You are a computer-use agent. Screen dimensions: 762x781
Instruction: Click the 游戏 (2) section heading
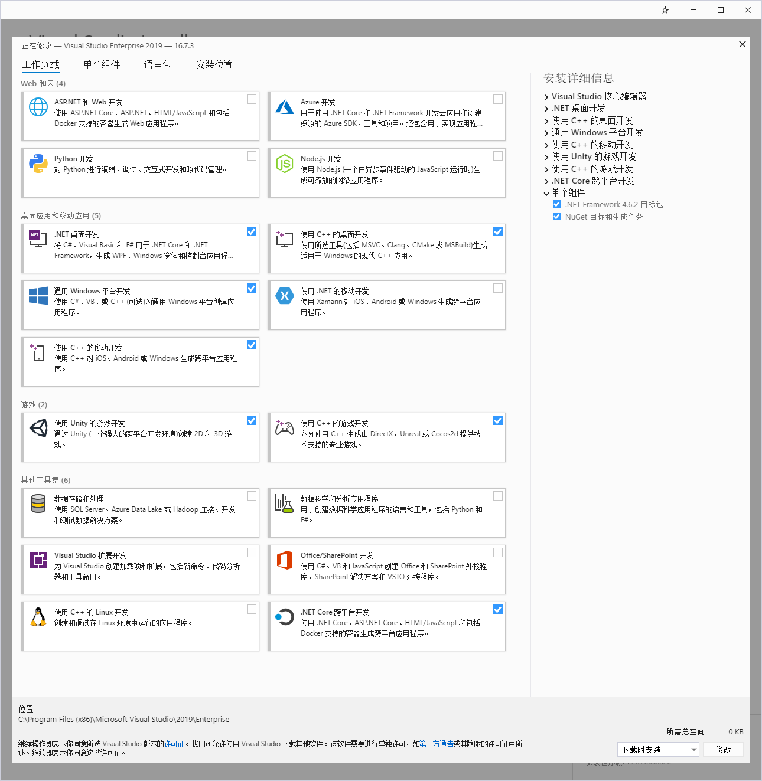click(34, 404)
